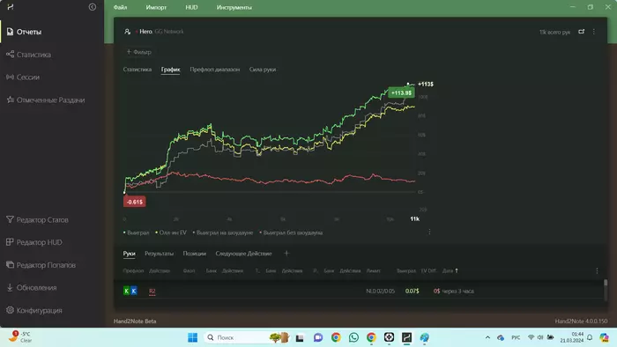The image size is (617, 347).
Task: Open Конфигурация settings
Action: (x=34, y=310)
